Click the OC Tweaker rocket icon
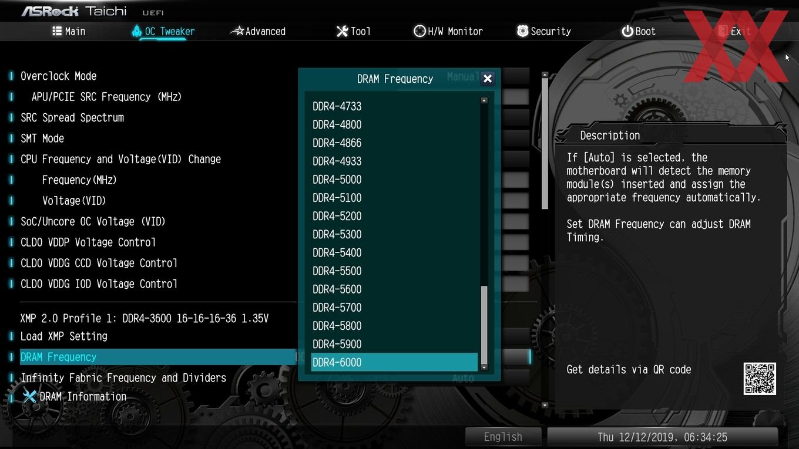This screenshot has width=799, height=449. click(x=136, y=31)
